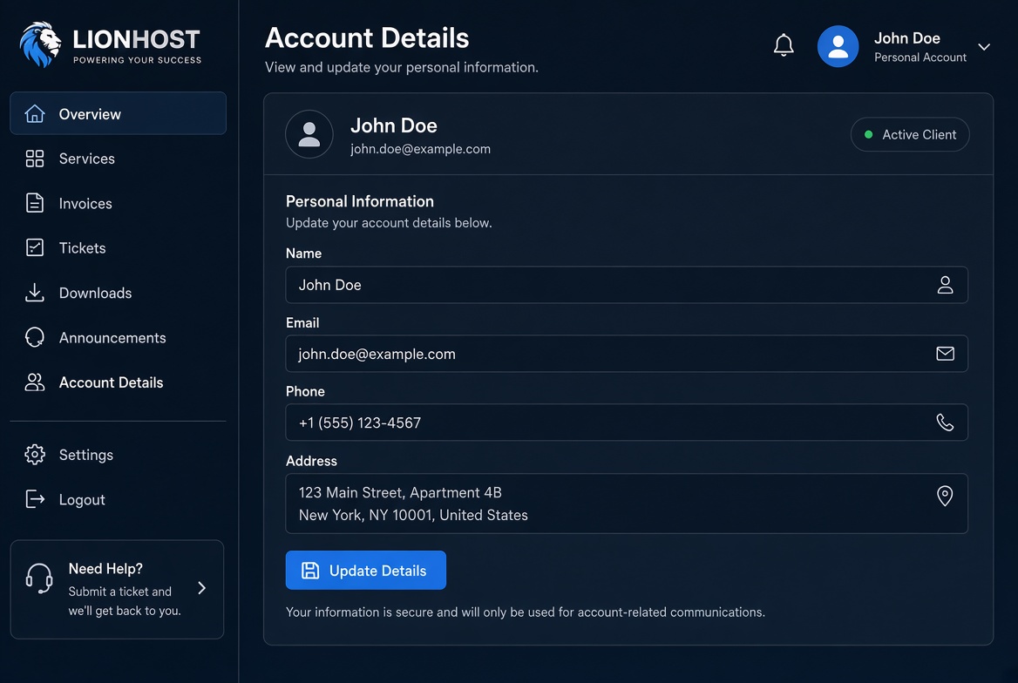This screenshot has width=1018, height=683.
Task: Click the save disk icon on Update Details
Action: pyautogui.click(x=310, y=570)
